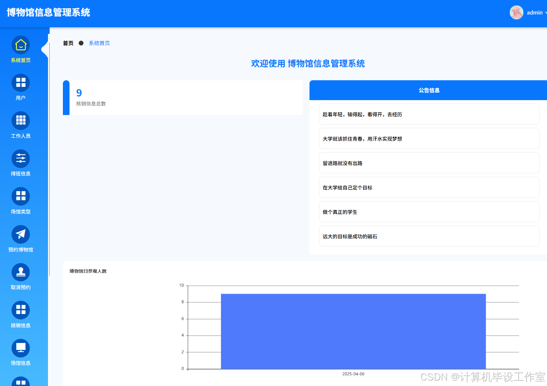Click the 欢迎使用 博物馆信息管理系统 heading
The image size is (547, 386).
[308, 64]
